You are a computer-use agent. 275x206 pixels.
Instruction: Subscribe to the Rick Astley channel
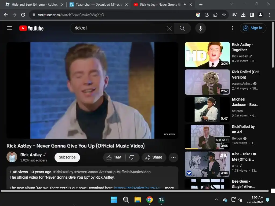(x=67, y=157)
